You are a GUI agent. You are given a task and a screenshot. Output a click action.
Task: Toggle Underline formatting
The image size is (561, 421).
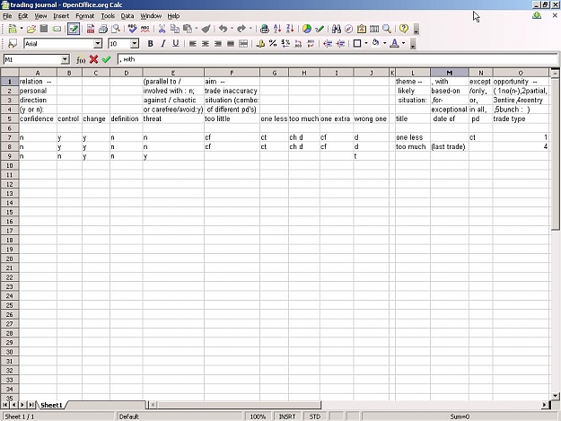coord(176,44)
